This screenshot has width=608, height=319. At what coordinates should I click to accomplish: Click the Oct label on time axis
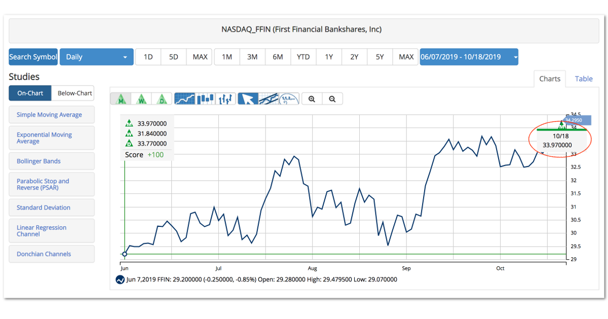500,268
